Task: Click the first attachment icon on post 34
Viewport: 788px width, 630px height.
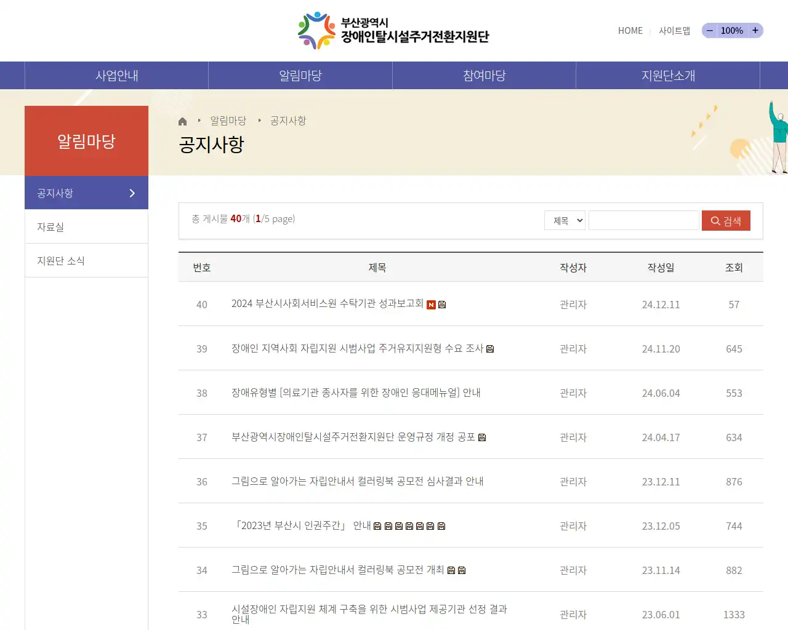Action: coord(451,570)
